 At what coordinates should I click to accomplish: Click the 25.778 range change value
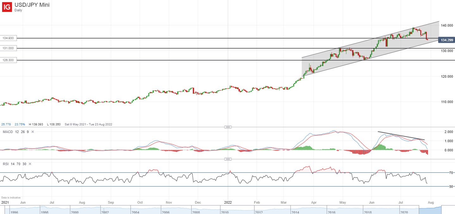pos(6,124)
